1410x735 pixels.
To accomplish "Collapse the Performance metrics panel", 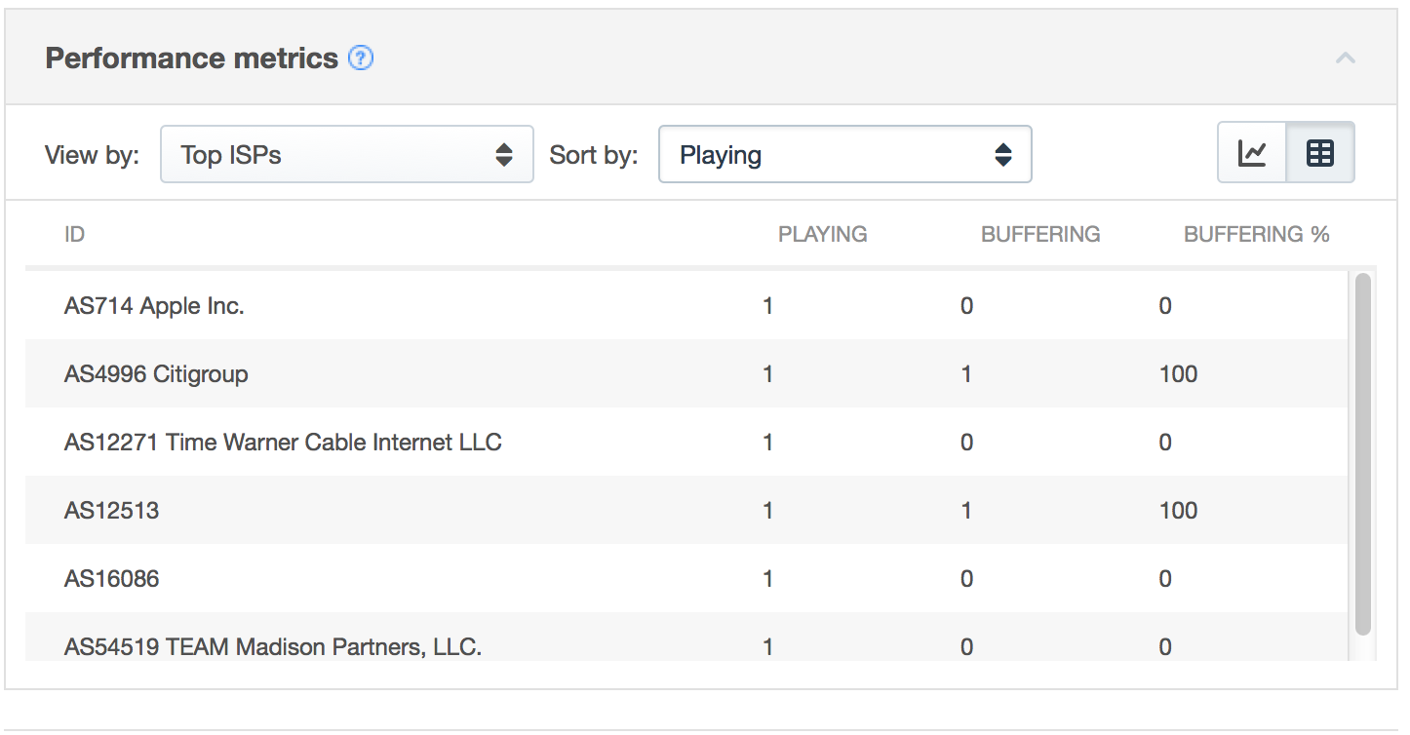I will click(1346, 58).
